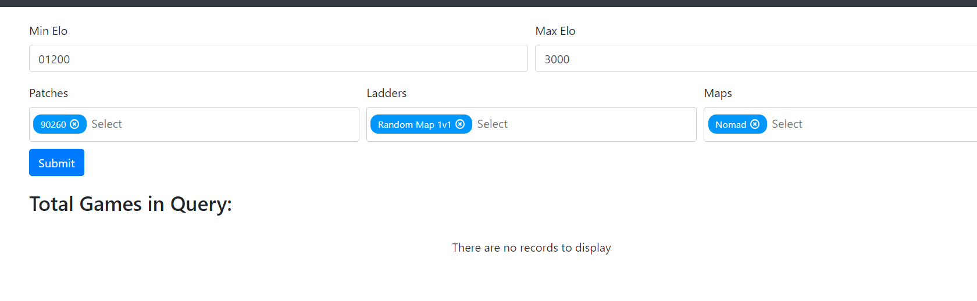Image resolution: width=977 pixels, height=301 pixels.
Task: Focus the Min Elo input field
Action: click(278, 59)
